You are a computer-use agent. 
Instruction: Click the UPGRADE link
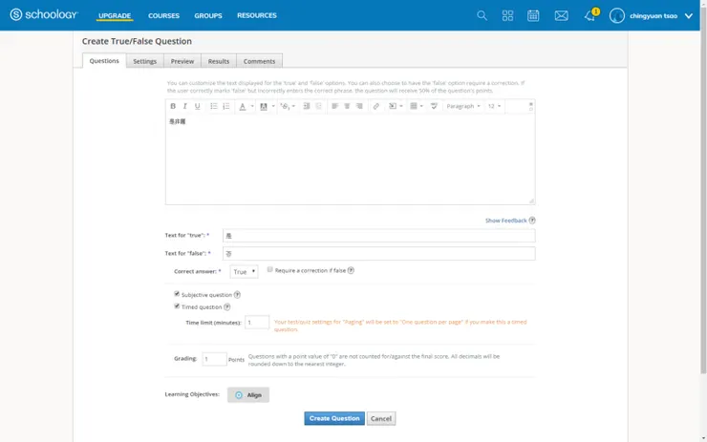click(115, 16)
